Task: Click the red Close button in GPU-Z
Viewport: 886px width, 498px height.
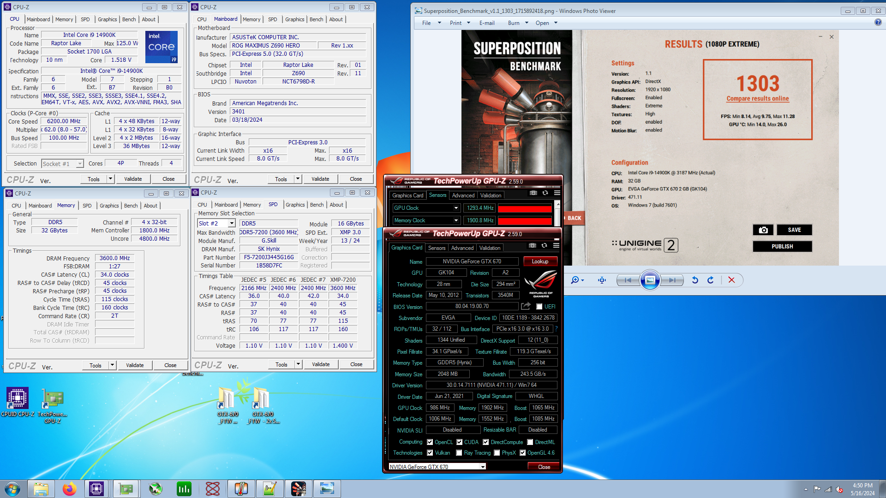Action: (544, 467)
